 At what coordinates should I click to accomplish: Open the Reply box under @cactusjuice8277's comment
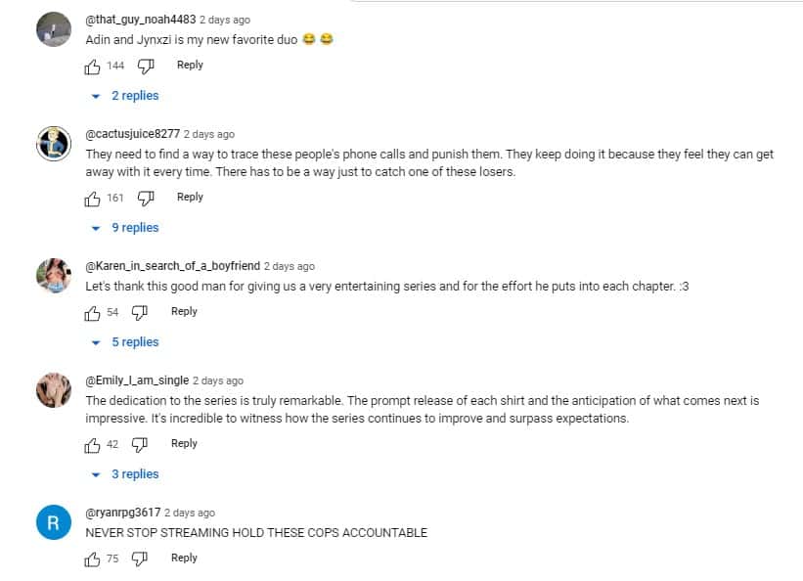click(x=190, y=197)
